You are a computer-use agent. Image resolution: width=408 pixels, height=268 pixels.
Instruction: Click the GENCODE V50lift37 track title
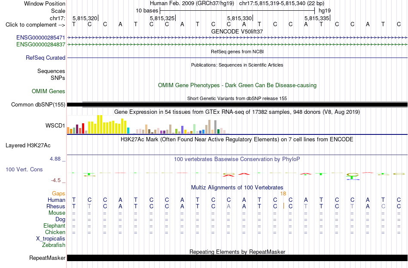tap(237, 31)
